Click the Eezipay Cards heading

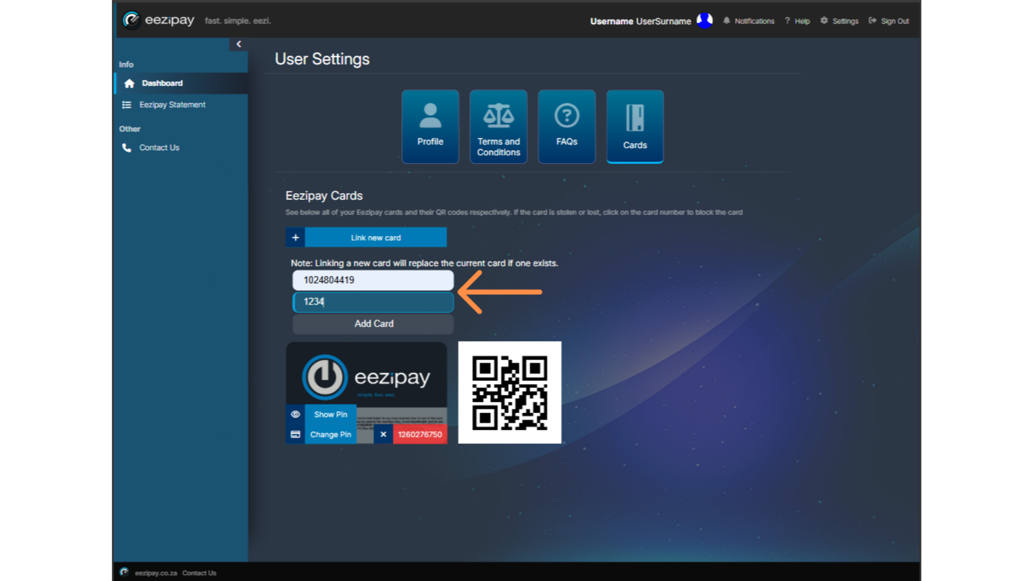click(324, 196)
